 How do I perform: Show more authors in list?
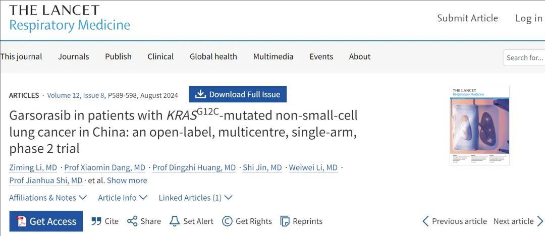(127, 181)
